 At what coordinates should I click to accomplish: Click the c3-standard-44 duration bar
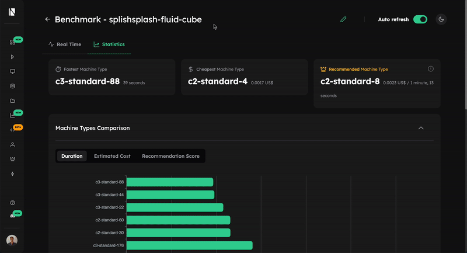click(x=170, y=195)
